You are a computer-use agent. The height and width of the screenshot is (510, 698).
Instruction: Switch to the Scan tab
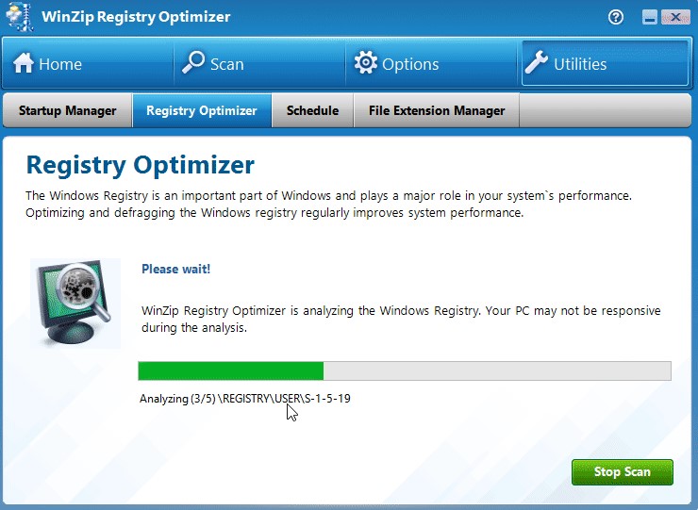[259, 63]
